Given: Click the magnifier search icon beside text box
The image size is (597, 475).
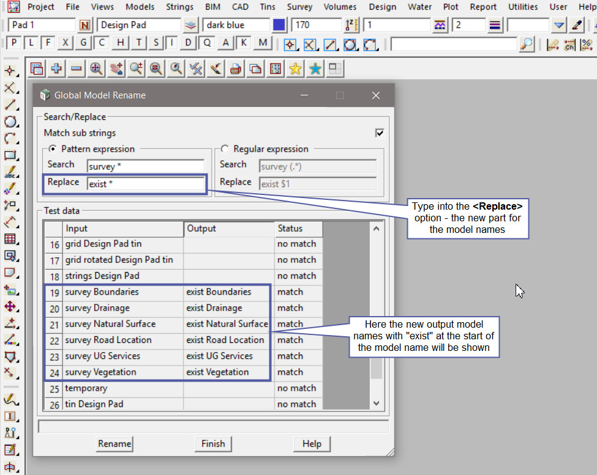Looking at the screenshot, I should click(526, 44).
